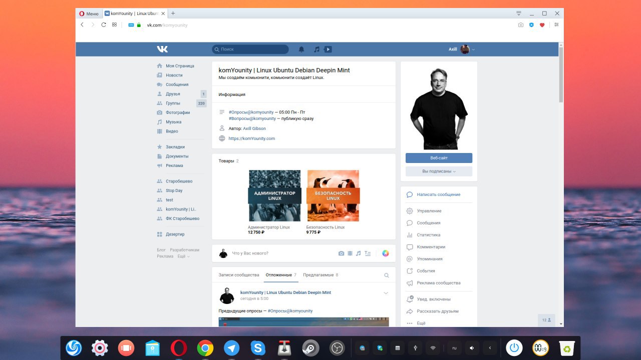Image resolution: width=641 pixels, height=360 pixels.
Task: Click the VK logo in header
Action: coord(162,49)
